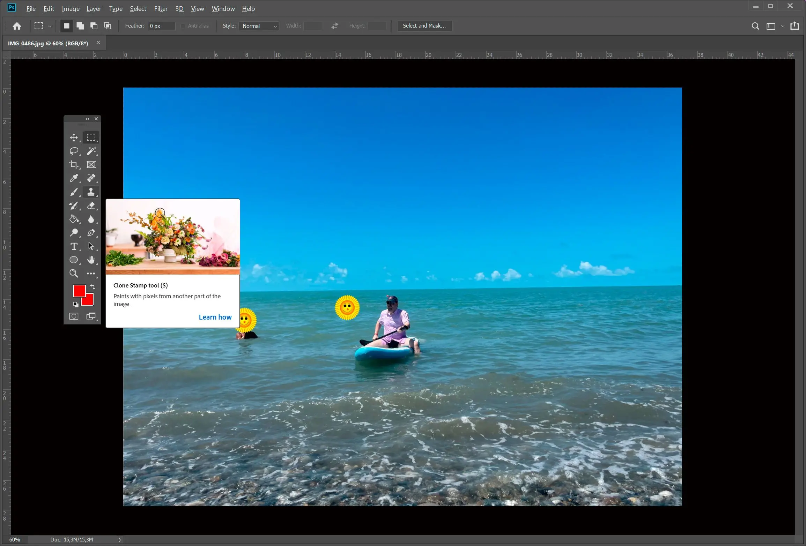Select the Hand tool
This screenshot has height=546, width=806.
[91, 260]
